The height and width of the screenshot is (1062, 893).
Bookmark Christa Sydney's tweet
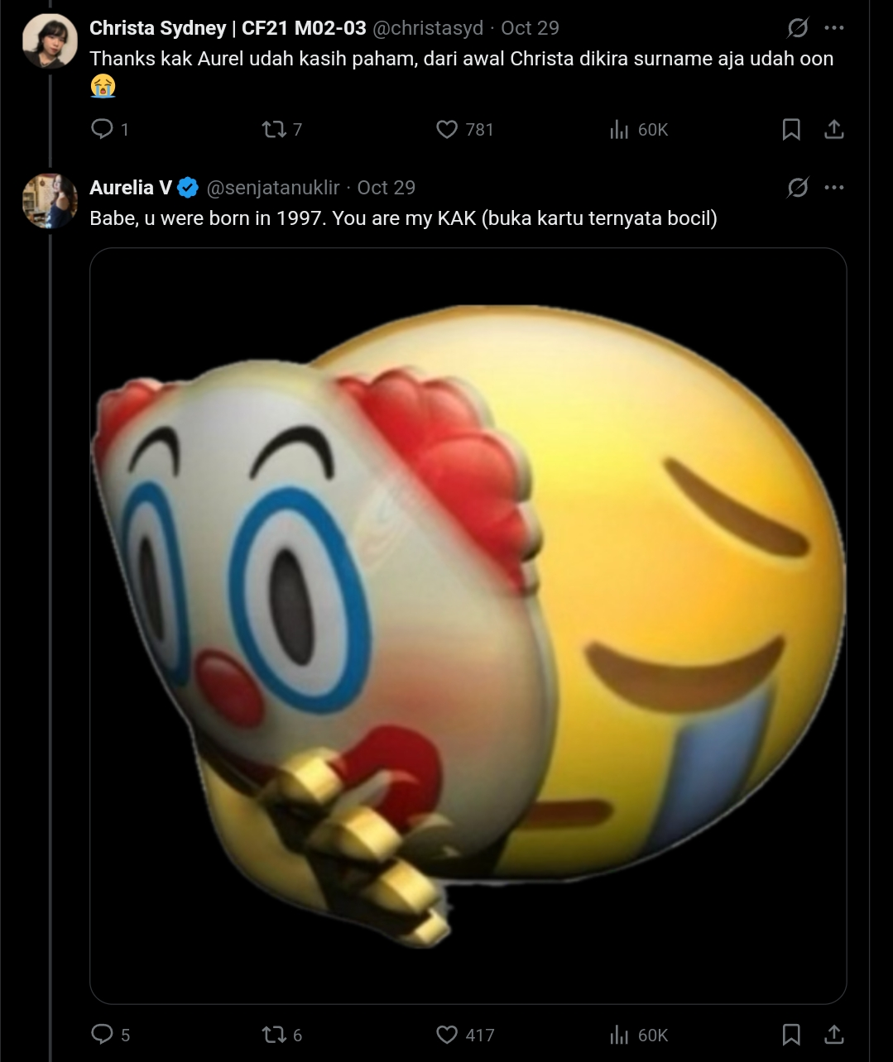pos(791,129)
